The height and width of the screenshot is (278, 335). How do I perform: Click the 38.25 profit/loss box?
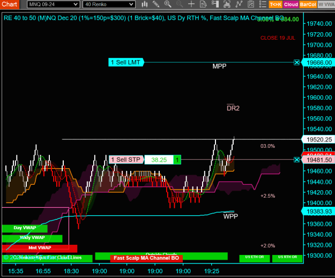[x=159, y=160]
